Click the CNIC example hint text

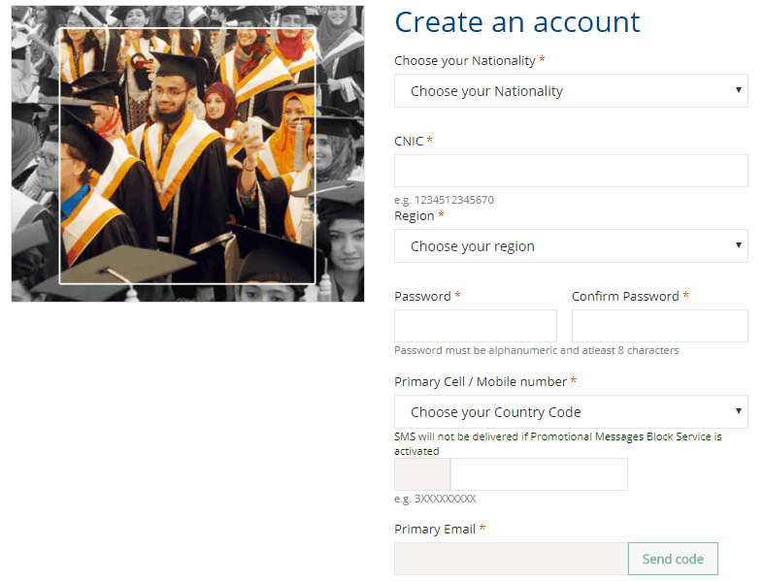(x=444, y=200)
